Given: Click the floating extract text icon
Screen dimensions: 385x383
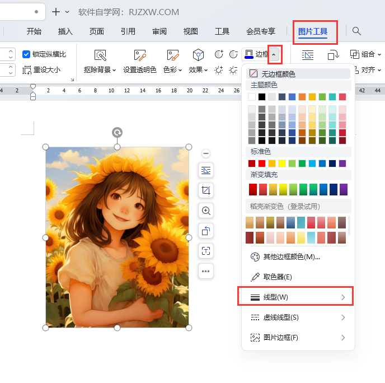Looking at the screenshot, I should pos(206,251).
